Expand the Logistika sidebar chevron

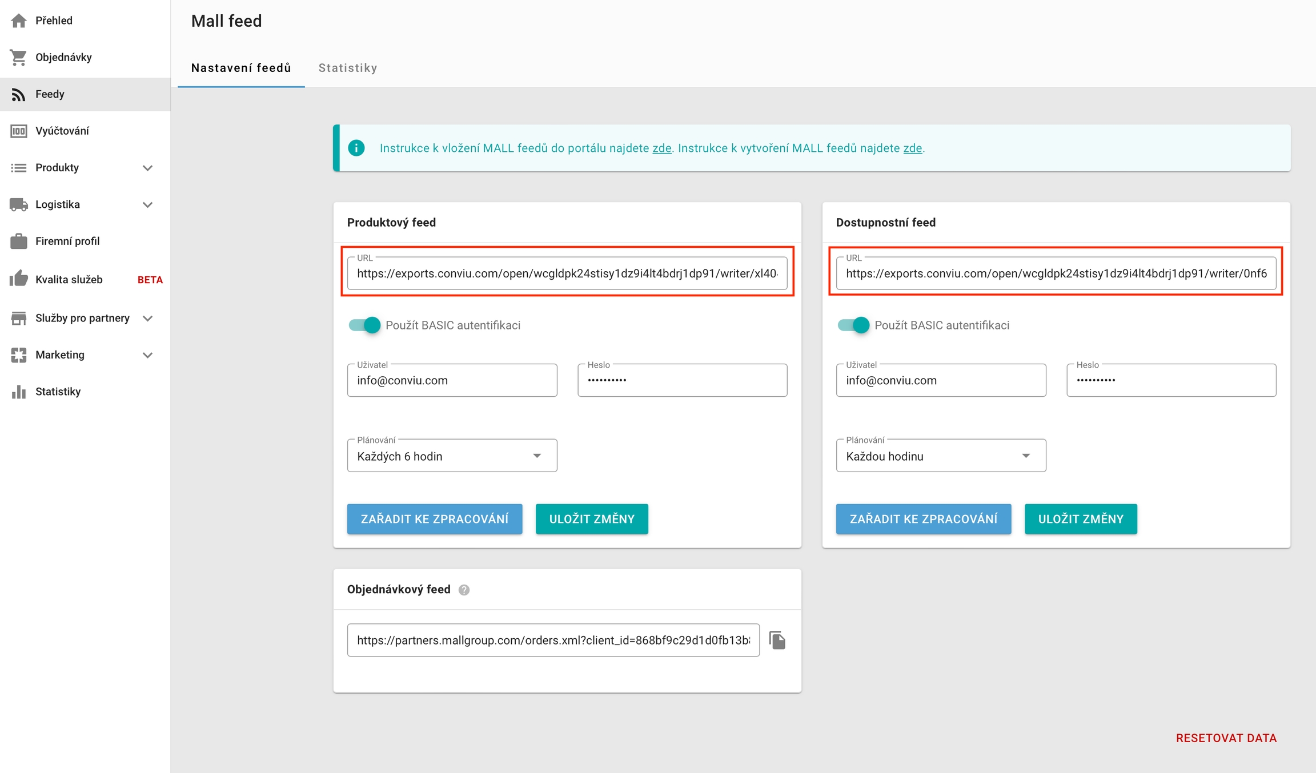point(147,204)
